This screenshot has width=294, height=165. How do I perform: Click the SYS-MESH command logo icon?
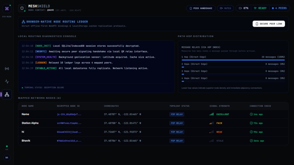click(x=7, y=9)
